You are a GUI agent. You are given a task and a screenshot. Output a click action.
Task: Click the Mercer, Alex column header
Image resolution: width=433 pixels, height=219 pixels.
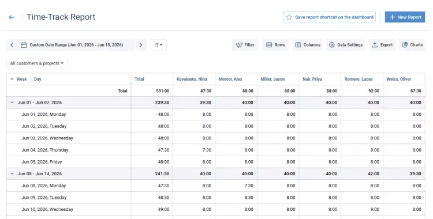(236, 79)
